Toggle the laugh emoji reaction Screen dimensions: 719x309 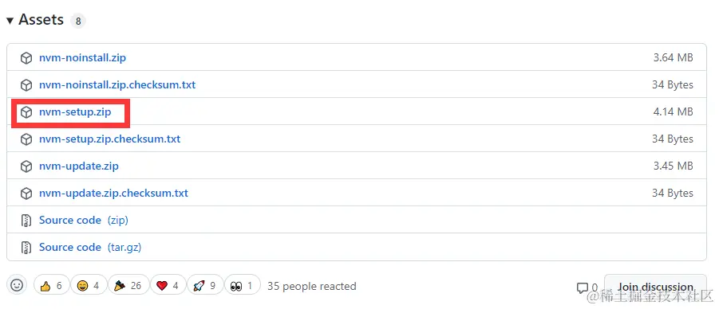pos(89,285)
